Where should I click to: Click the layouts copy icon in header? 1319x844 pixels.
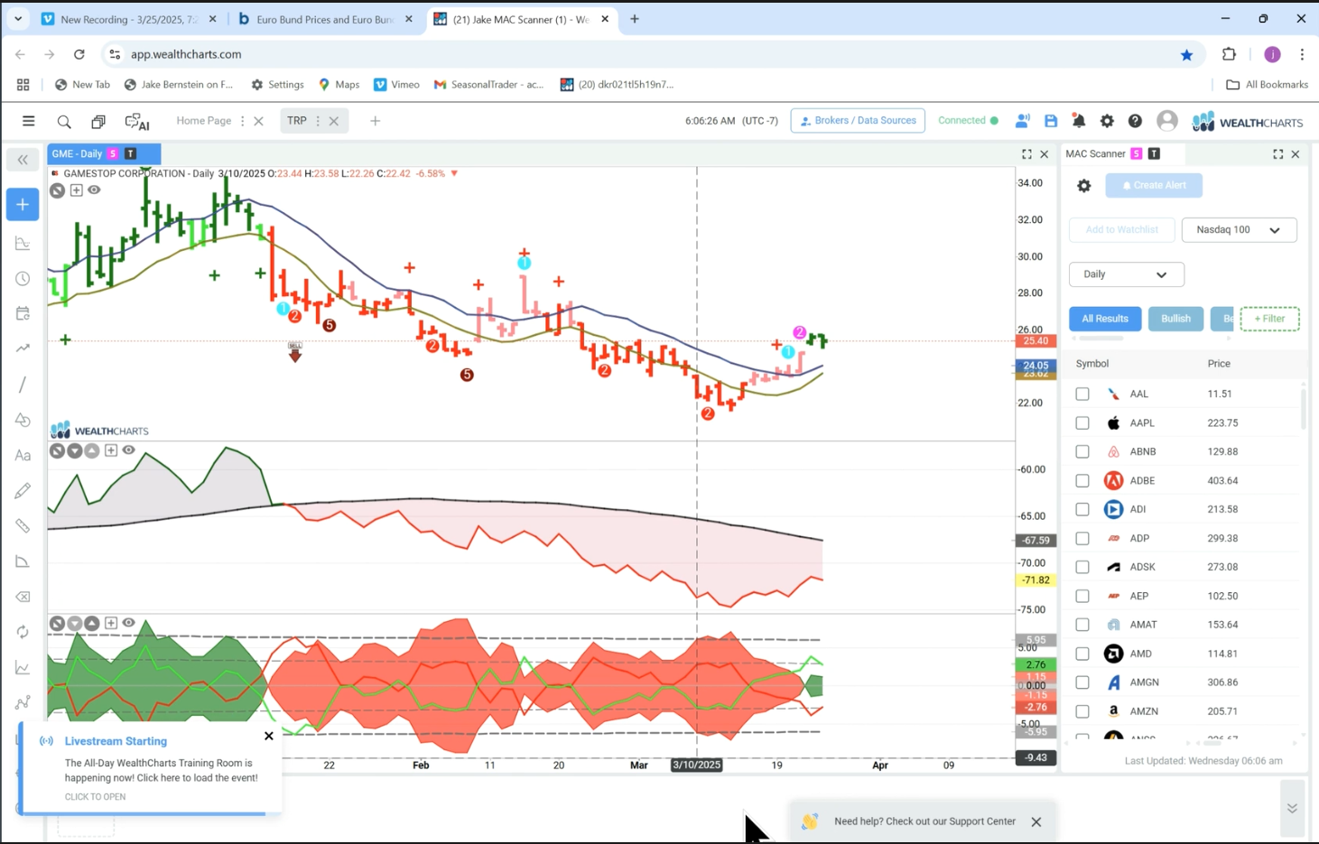tap(98, 122)
